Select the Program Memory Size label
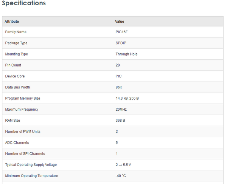227x184 pixels. coord(23,98)
